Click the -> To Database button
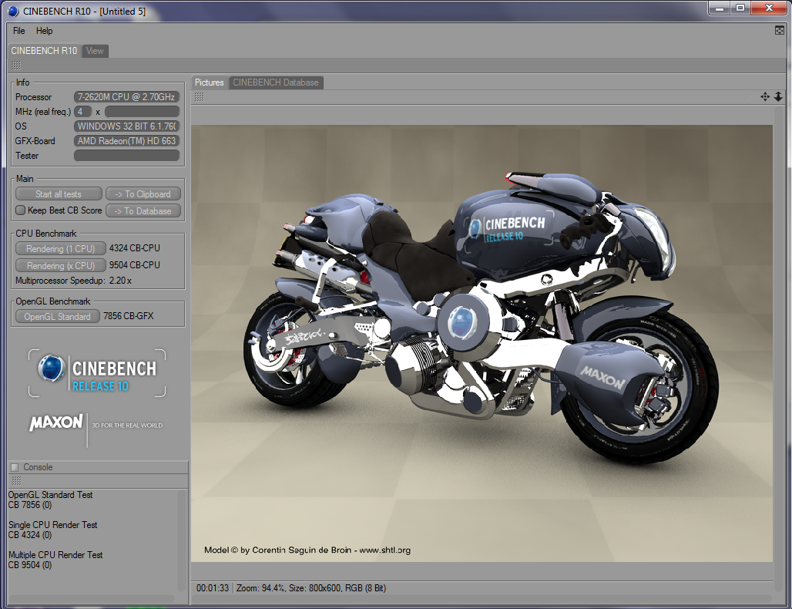 [x=143, y=210]
